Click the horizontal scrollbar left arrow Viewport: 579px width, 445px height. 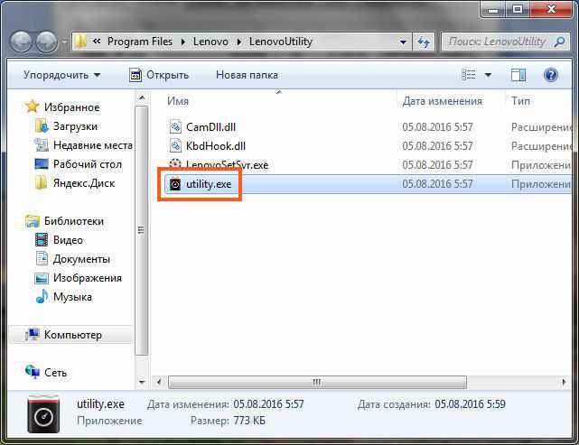(159, 382)
